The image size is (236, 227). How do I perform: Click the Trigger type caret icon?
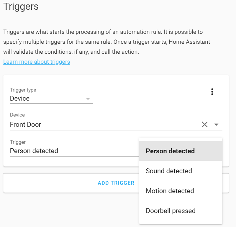click(x=88, y=99)
